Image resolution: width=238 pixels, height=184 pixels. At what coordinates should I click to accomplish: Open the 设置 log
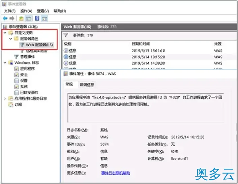tap(24, 81)
